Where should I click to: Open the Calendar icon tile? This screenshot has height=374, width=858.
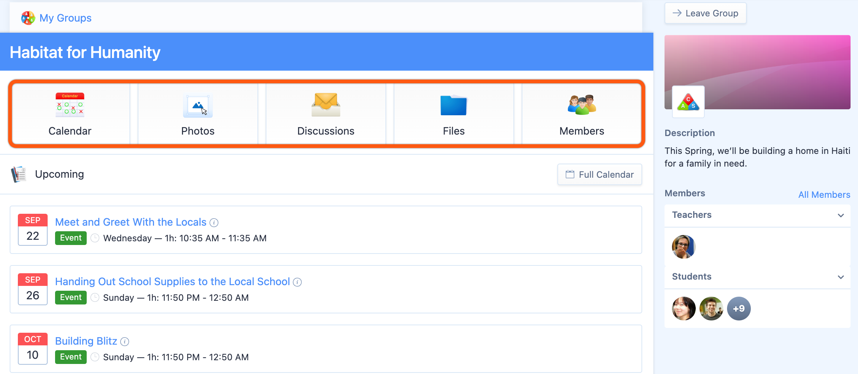click(70, 113)
